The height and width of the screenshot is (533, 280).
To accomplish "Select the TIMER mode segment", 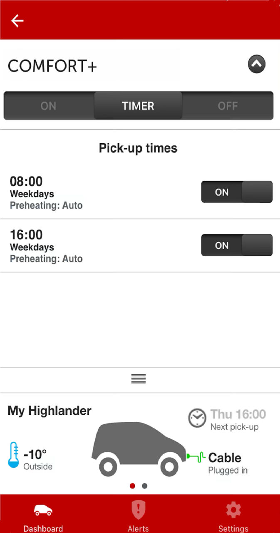I will click(138, 106).
